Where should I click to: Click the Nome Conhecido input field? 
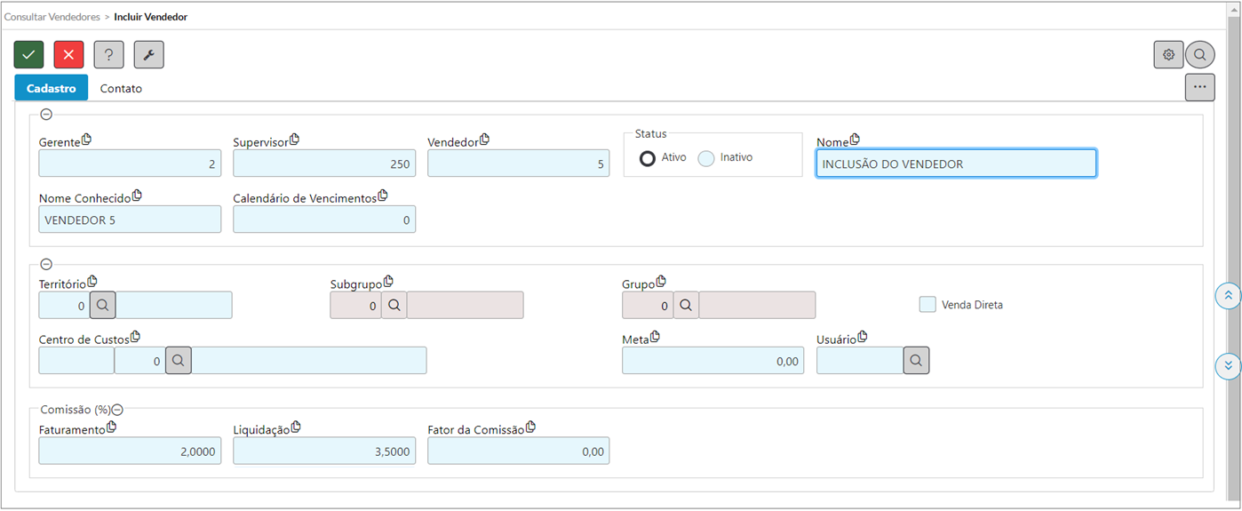click(x=130, y=220)
